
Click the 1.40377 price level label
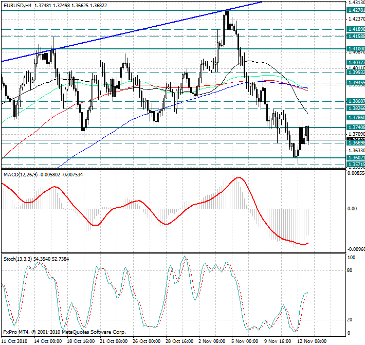click(x=356, y=62)
